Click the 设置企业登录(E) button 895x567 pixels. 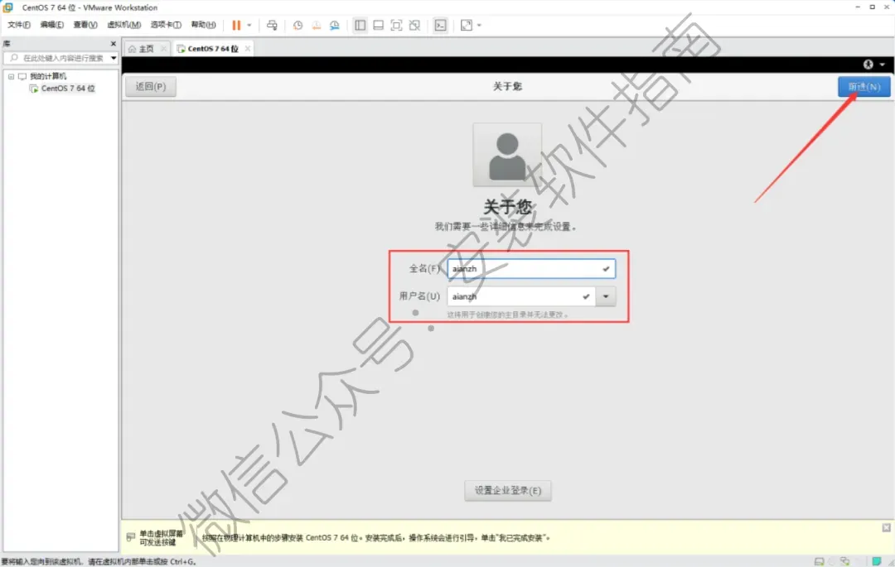click(508, 491)
